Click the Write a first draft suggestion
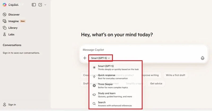 pos(175,75)
